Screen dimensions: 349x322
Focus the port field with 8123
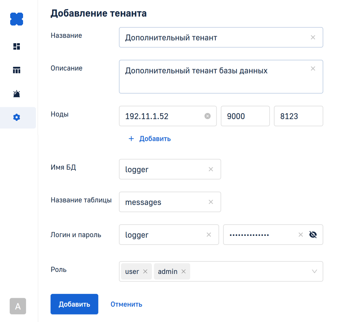298,116
